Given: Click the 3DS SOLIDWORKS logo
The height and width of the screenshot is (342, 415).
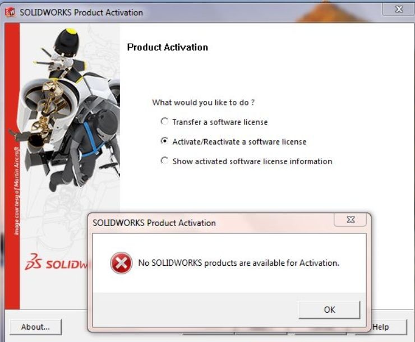Looking at the screenshot, I should [x=56, y=262].
